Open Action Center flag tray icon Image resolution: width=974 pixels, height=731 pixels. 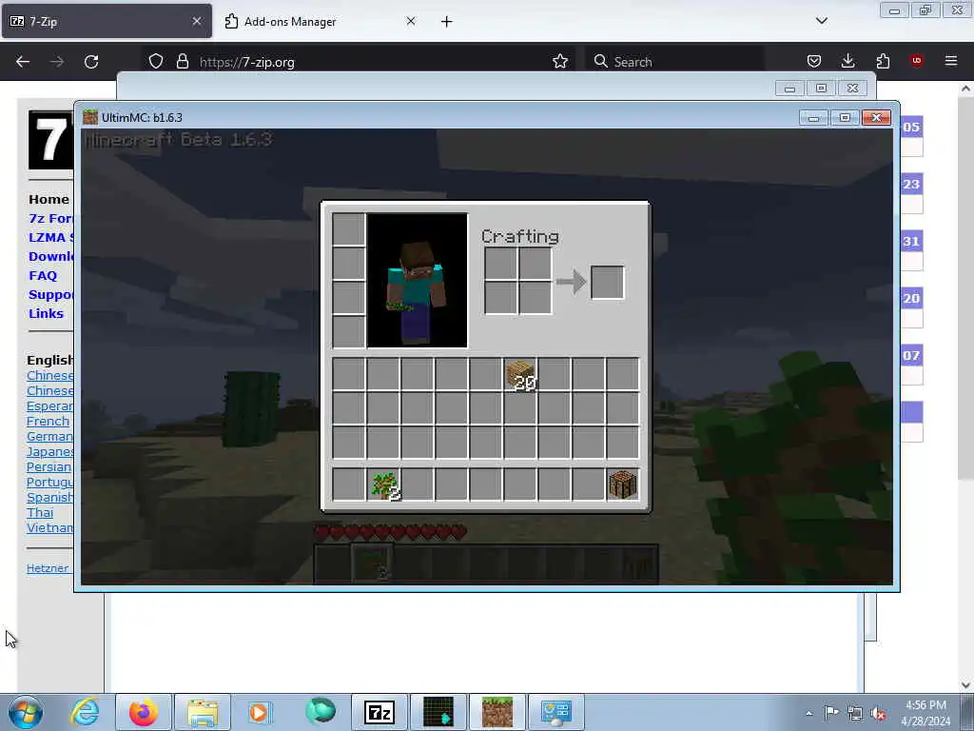pyautogui.click(x=831, y=713)
